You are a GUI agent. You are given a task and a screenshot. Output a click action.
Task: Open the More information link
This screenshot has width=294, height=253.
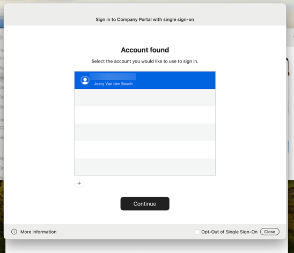click(x=39, y=232)
